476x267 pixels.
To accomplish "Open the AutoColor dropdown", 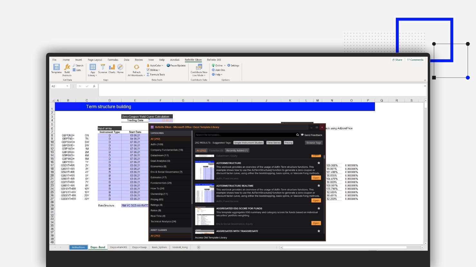I will [x=155, y=65].
